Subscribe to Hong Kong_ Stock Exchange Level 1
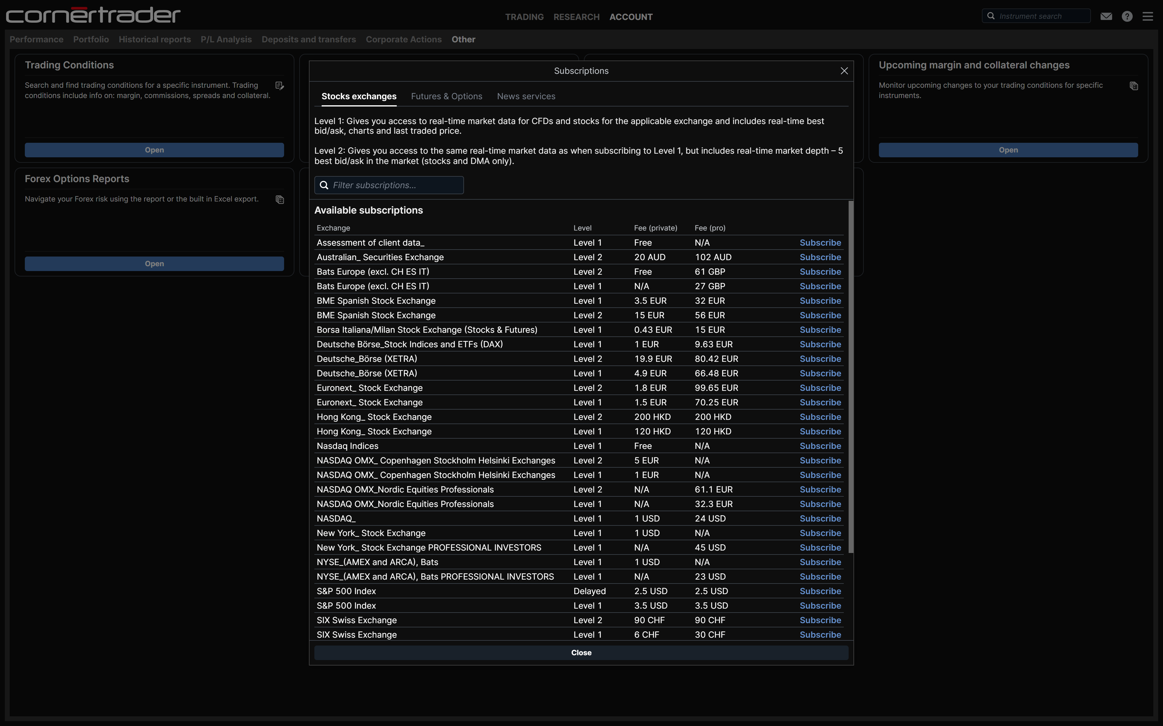The width and height of the screenshot is (1163, 726). [820, 432]
